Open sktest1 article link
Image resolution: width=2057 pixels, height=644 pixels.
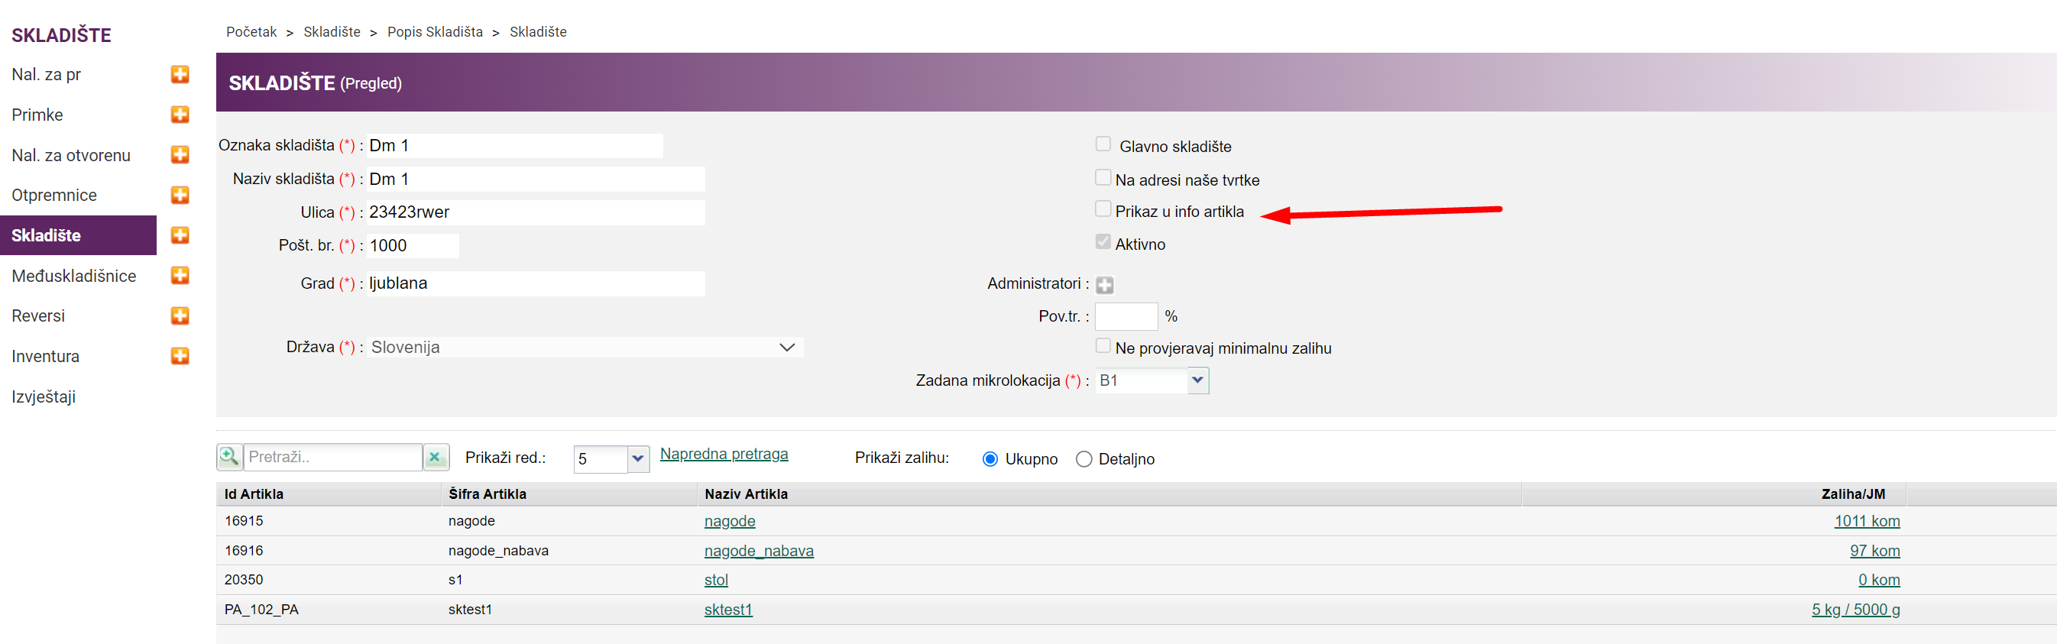click(728, 610)
